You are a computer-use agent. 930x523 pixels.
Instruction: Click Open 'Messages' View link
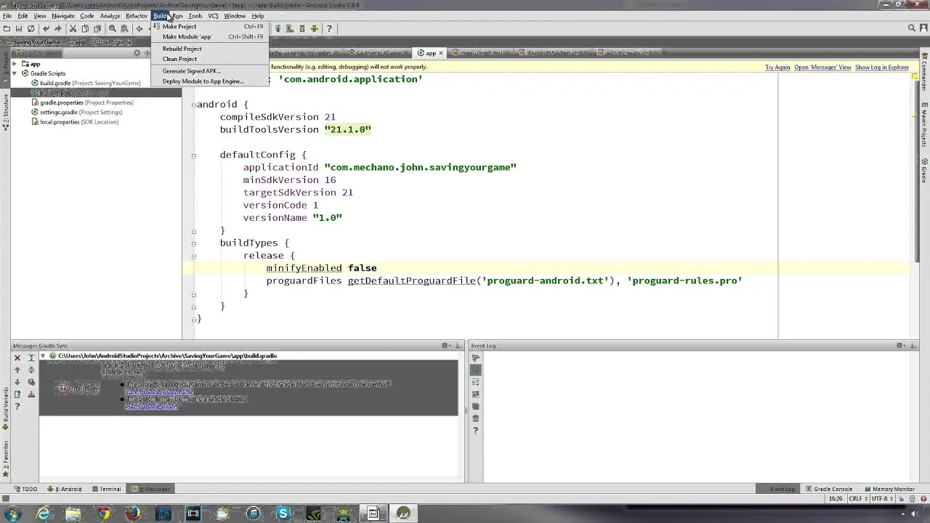point(822,68)
